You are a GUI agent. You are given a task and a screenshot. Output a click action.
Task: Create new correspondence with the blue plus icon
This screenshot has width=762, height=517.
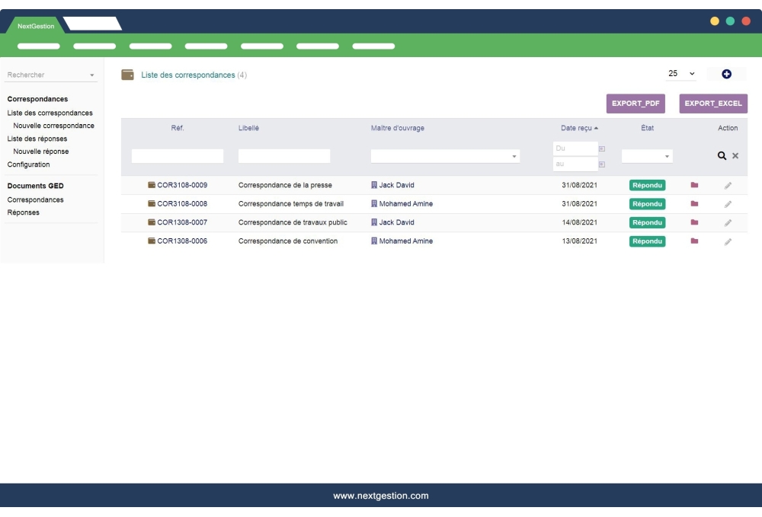[x=728, y=73]
